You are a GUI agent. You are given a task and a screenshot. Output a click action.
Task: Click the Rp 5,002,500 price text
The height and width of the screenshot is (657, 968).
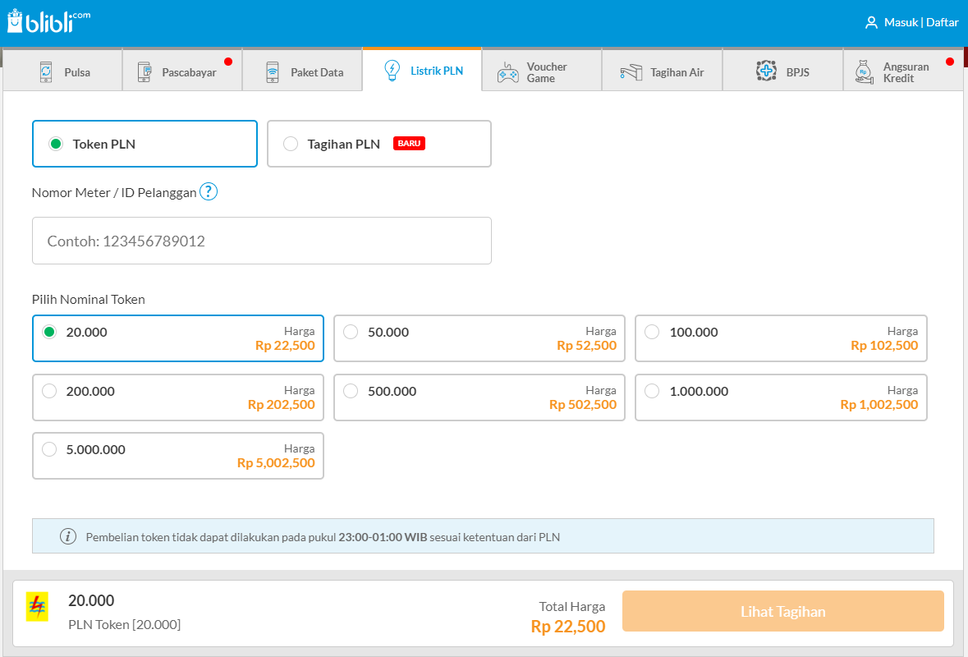(276, 463)
